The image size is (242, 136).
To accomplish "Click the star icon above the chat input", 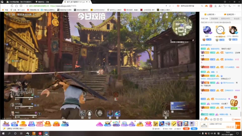I will (211, 119).
